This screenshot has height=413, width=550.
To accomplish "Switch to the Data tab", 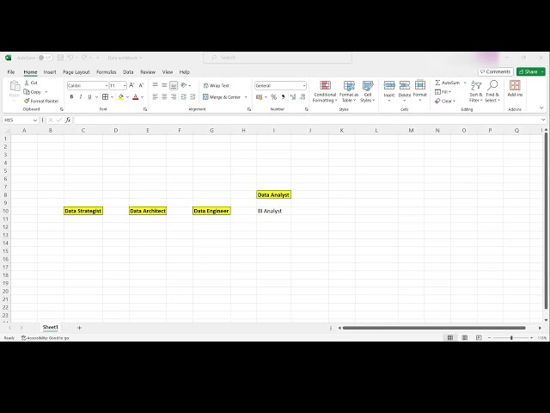I will (x=128, y=72).
